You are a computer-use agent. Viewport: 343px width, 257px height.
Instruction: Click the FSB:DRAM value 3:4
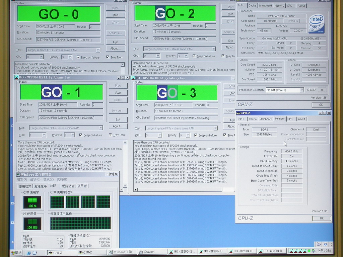[x=292, y=156]
